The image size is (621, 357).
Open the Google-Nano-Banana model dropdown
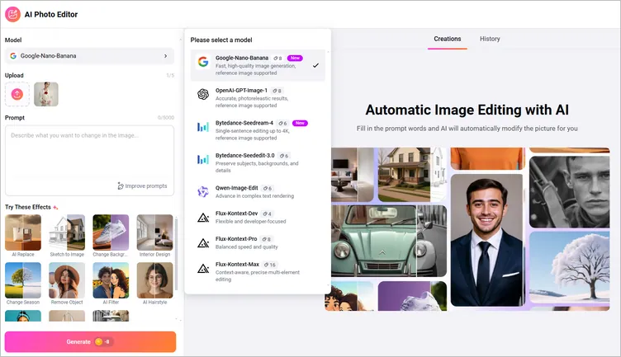88,56
